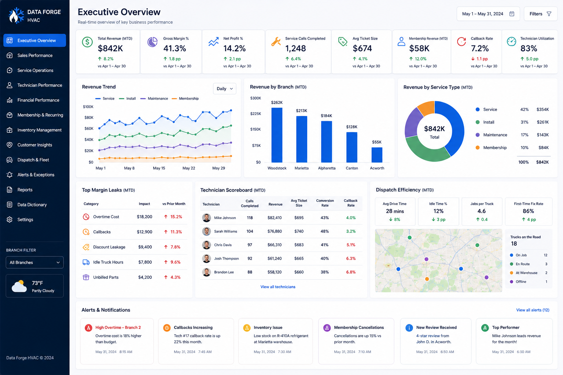Open Dispatch & Fleet menu item

[x=35, y=160]
